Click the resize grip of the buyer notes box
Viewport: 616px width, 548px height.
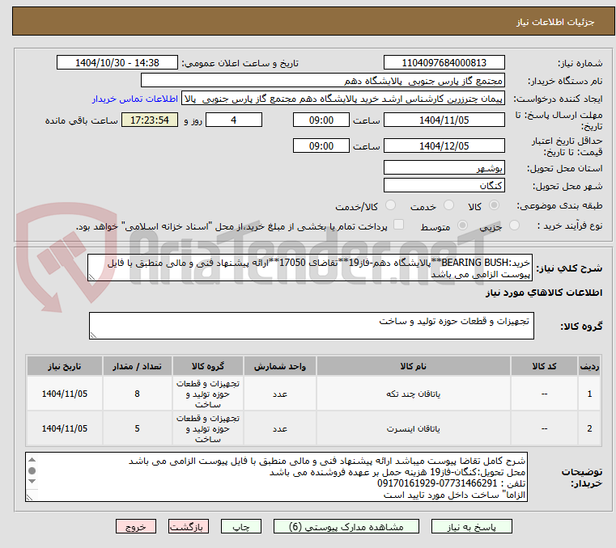click(x=29, y=497)
